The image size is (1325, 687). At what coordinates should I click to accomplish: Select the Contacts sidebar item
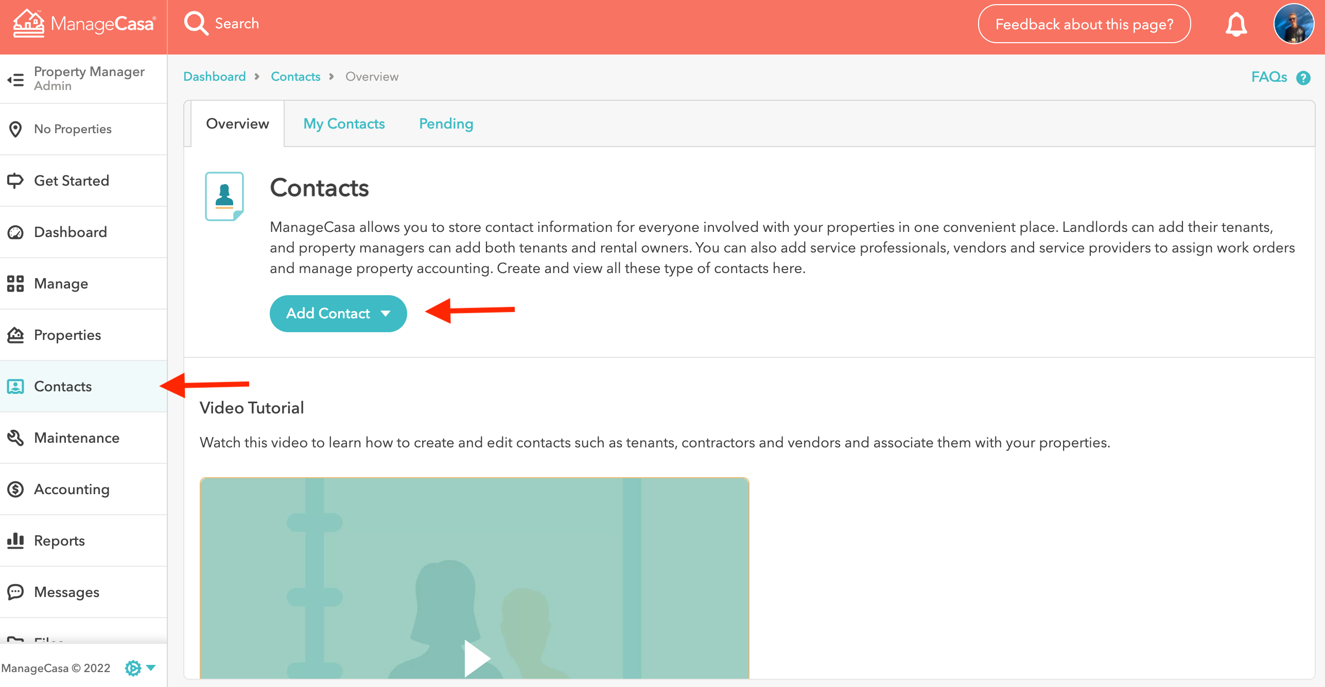pyautogui.click(x=83, y=386)
